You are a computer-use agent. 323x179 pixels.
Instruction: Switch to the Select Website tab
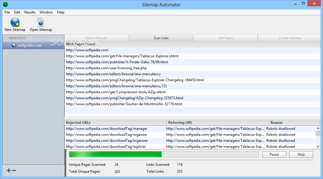point(97,38)
